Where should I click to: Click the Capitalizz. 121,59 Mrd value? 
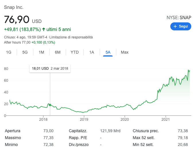pos(110,131)
